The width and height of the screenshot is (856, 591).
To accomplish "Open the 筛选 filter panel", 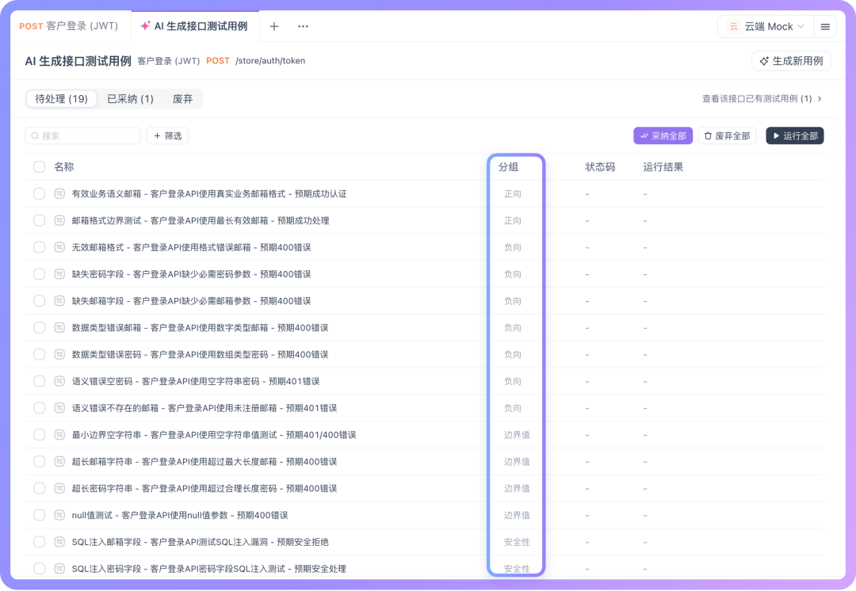I will pyautogui.click(x=166, y=135).
